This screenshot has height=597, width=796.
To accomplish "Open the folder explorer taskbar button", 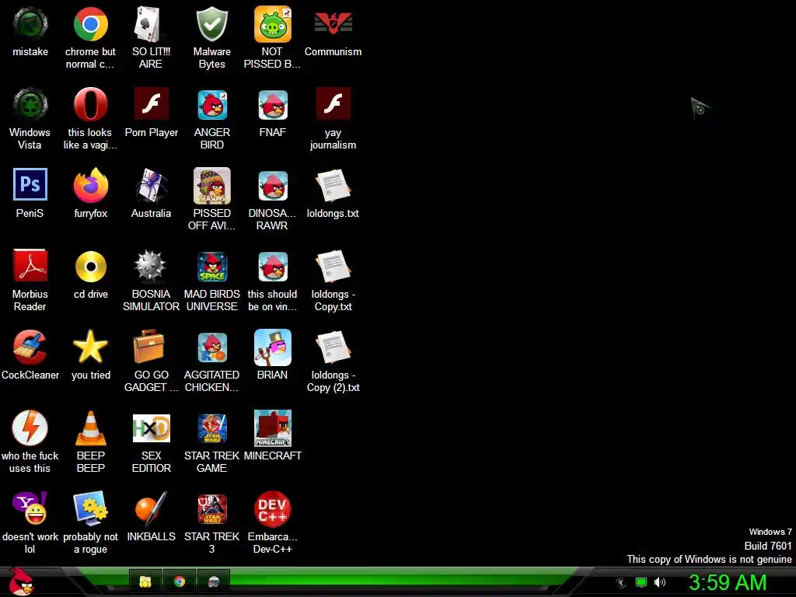I will point(145,581).
